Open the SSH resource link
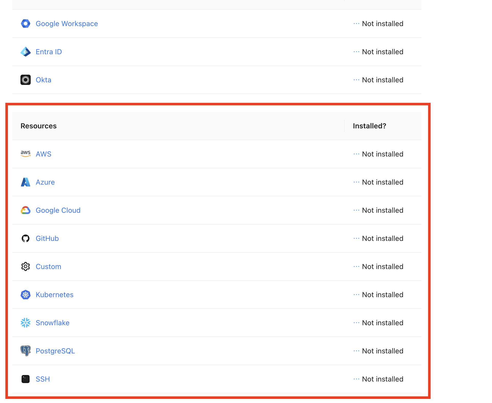Viewport: 492px width, 403px height. (x=43, y=379)
